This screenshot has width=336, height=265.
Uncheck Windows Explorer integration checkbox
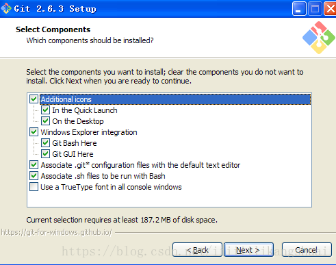34,132
